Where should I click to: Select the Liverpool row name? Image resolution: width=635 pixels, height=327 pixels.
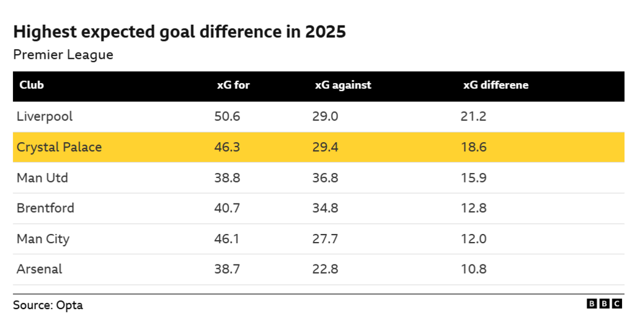45,116
